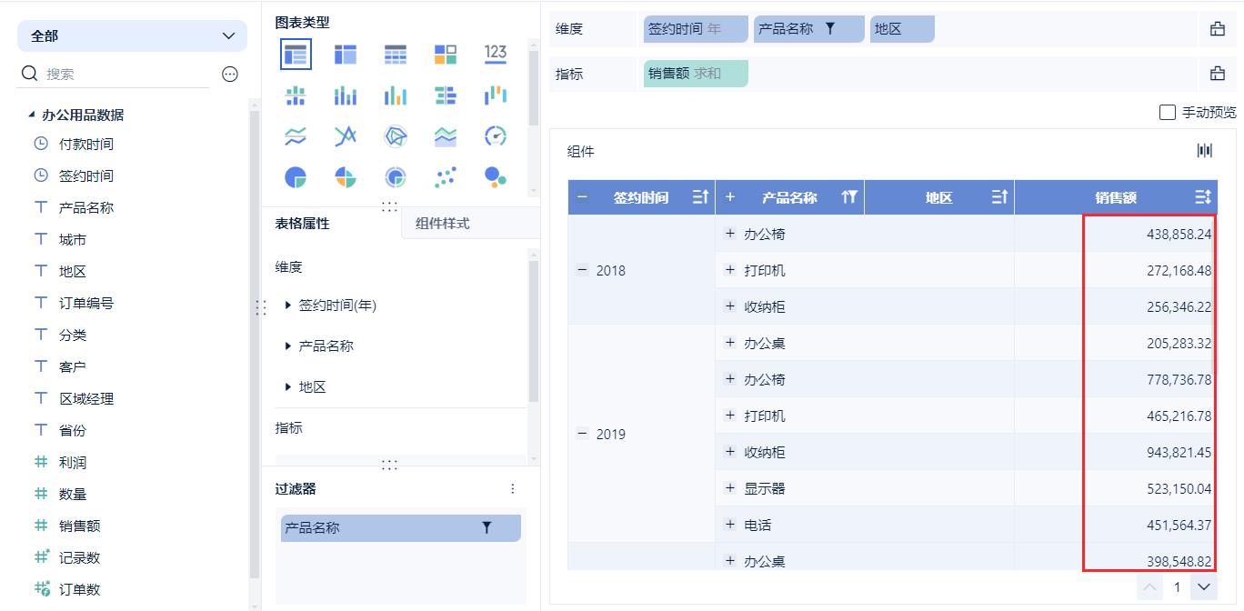This screenshot has height=611, width=1244.
Task: Select the detail table chart type
Action: coord(396,54)
